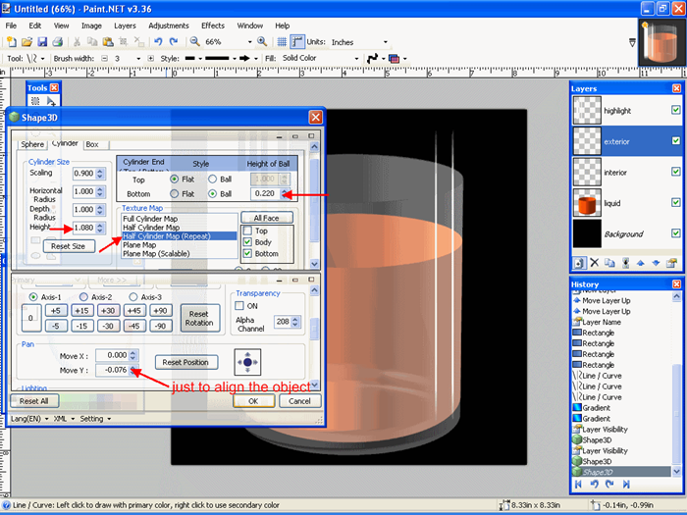Save the image with the floppy disk icon
Screen dimensions: 687x515
pyautogui.click(x=42, y=42)
